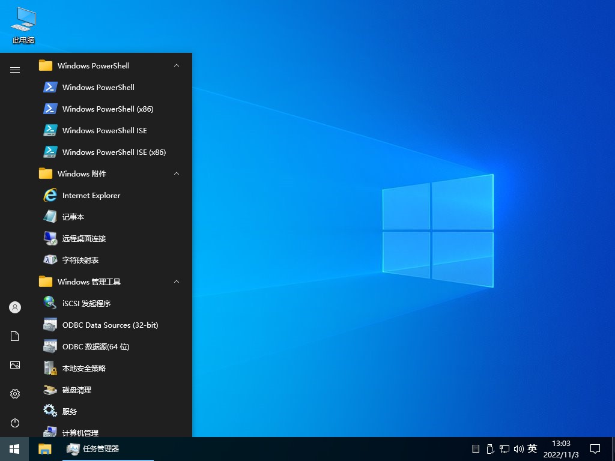Open 远程桌面连接 remote desktop app
Screen dimensions: 615x461
click(x=83, y=238)
